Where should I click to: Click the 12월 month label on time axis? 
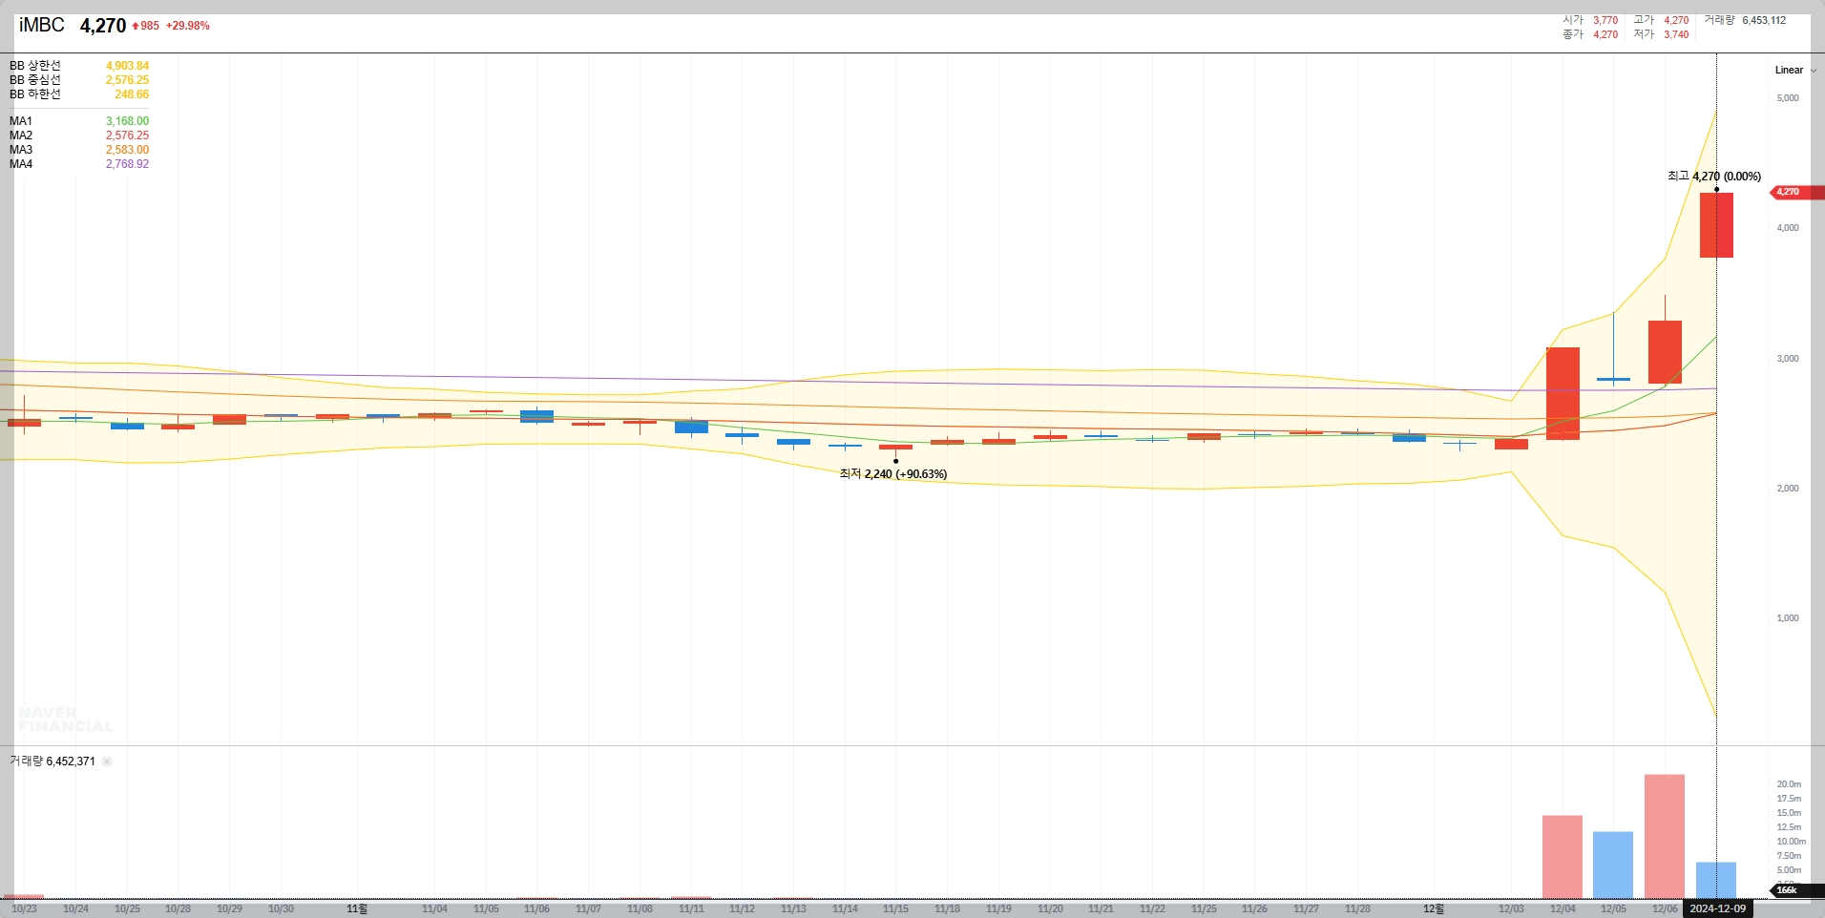pos(1434,909)
